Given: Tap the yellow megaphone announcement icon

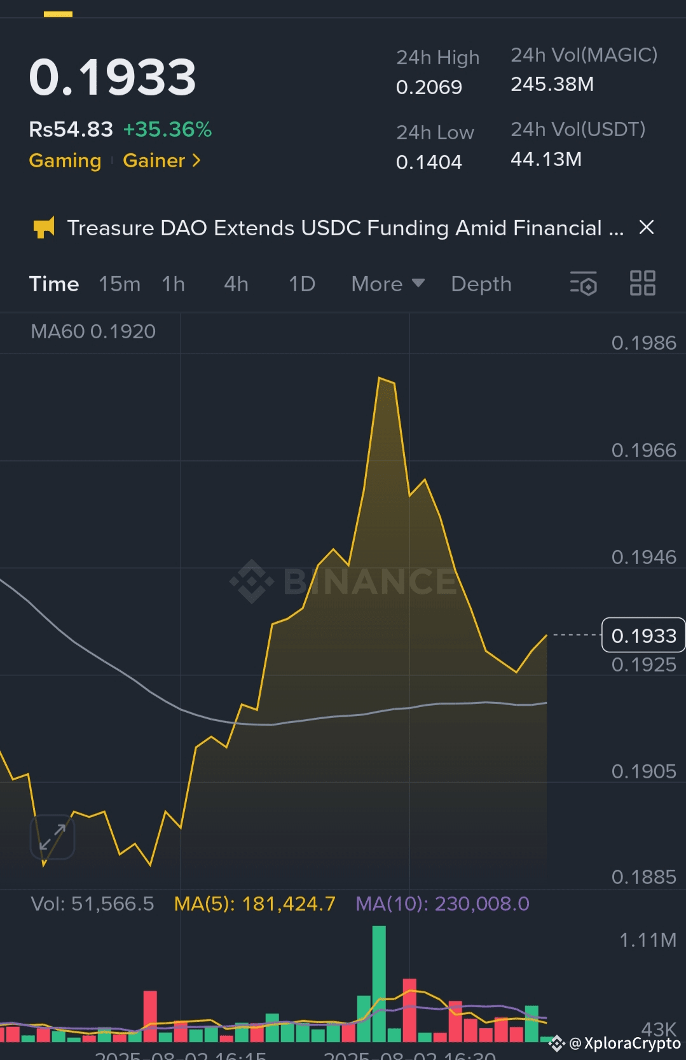Looking at the screenshot, I should 43,227.
